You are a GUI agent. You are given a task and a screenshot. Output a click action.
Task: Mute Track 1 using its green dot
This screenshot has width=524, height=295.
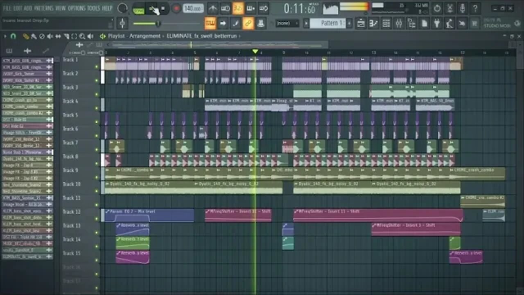click(x=97, y=67)
